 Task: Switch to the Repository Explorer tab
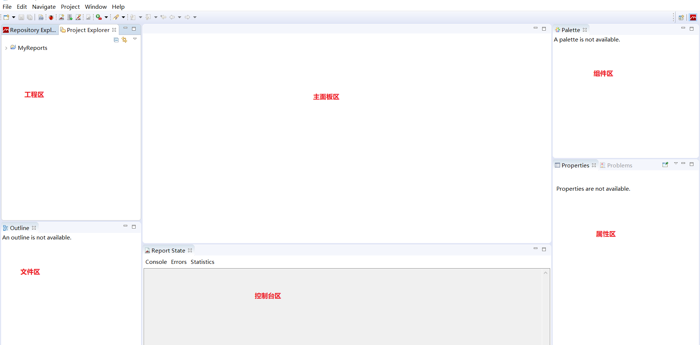30,30
